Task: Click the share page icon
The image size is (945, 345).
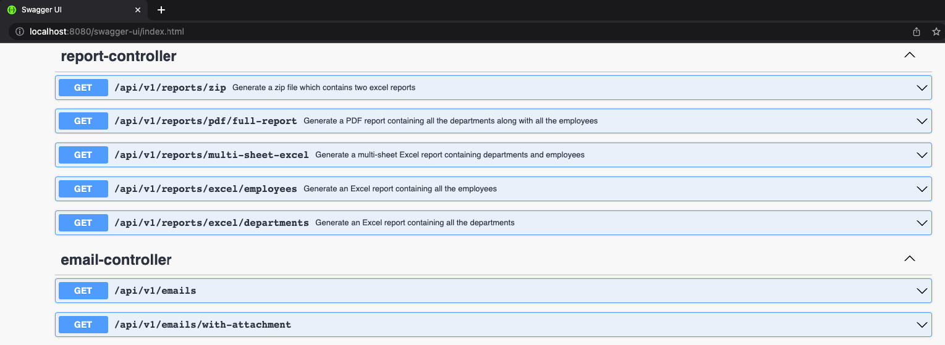Action: click(917, 31)
